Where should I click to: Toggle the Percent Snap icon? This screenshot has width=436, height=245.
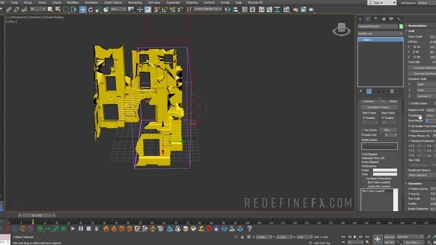(x=172, y=10)
